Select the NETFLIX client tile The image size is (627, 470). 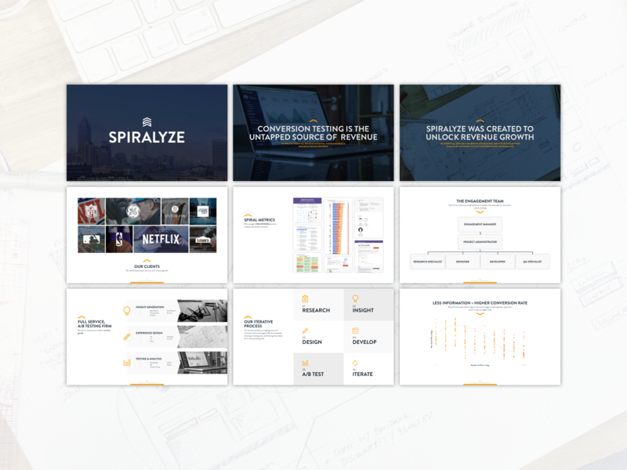coord(161,239)
